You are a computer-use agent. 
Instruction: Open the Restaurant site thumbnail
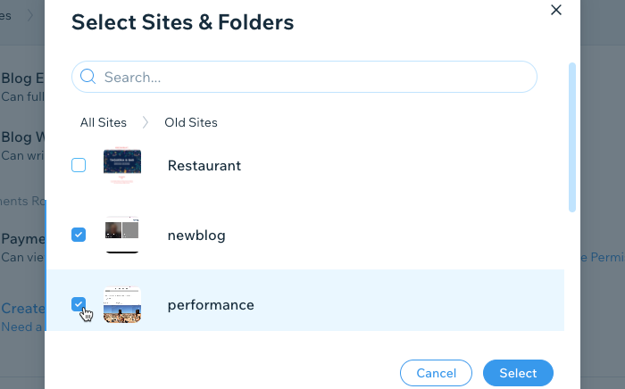tap(122, 165)
